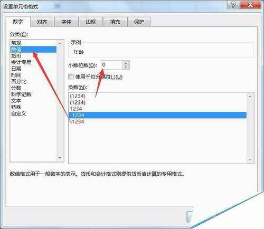
Task: Open the 字体 tab
Action: [67, 22]
